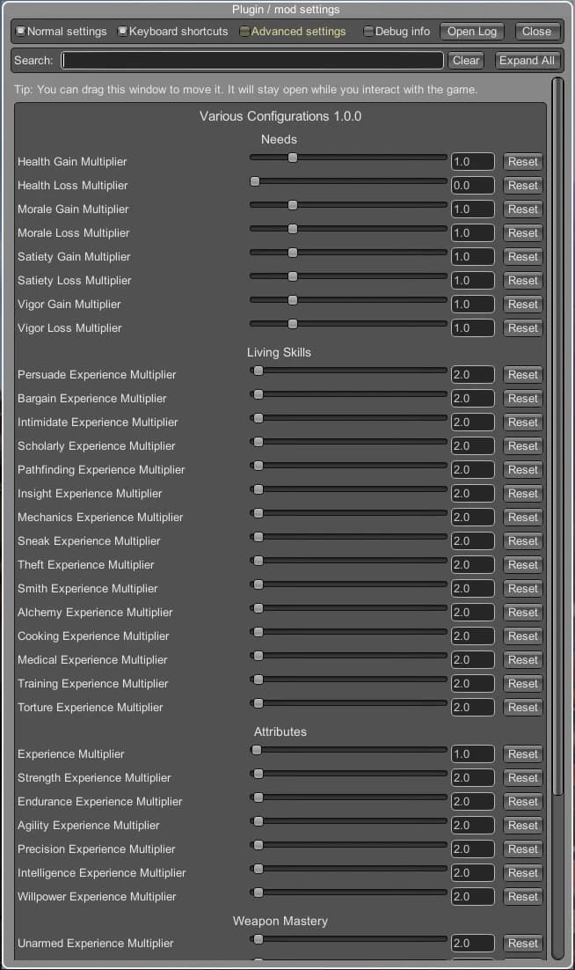Select the Living Skills section heading

click(x=280, y=353)
